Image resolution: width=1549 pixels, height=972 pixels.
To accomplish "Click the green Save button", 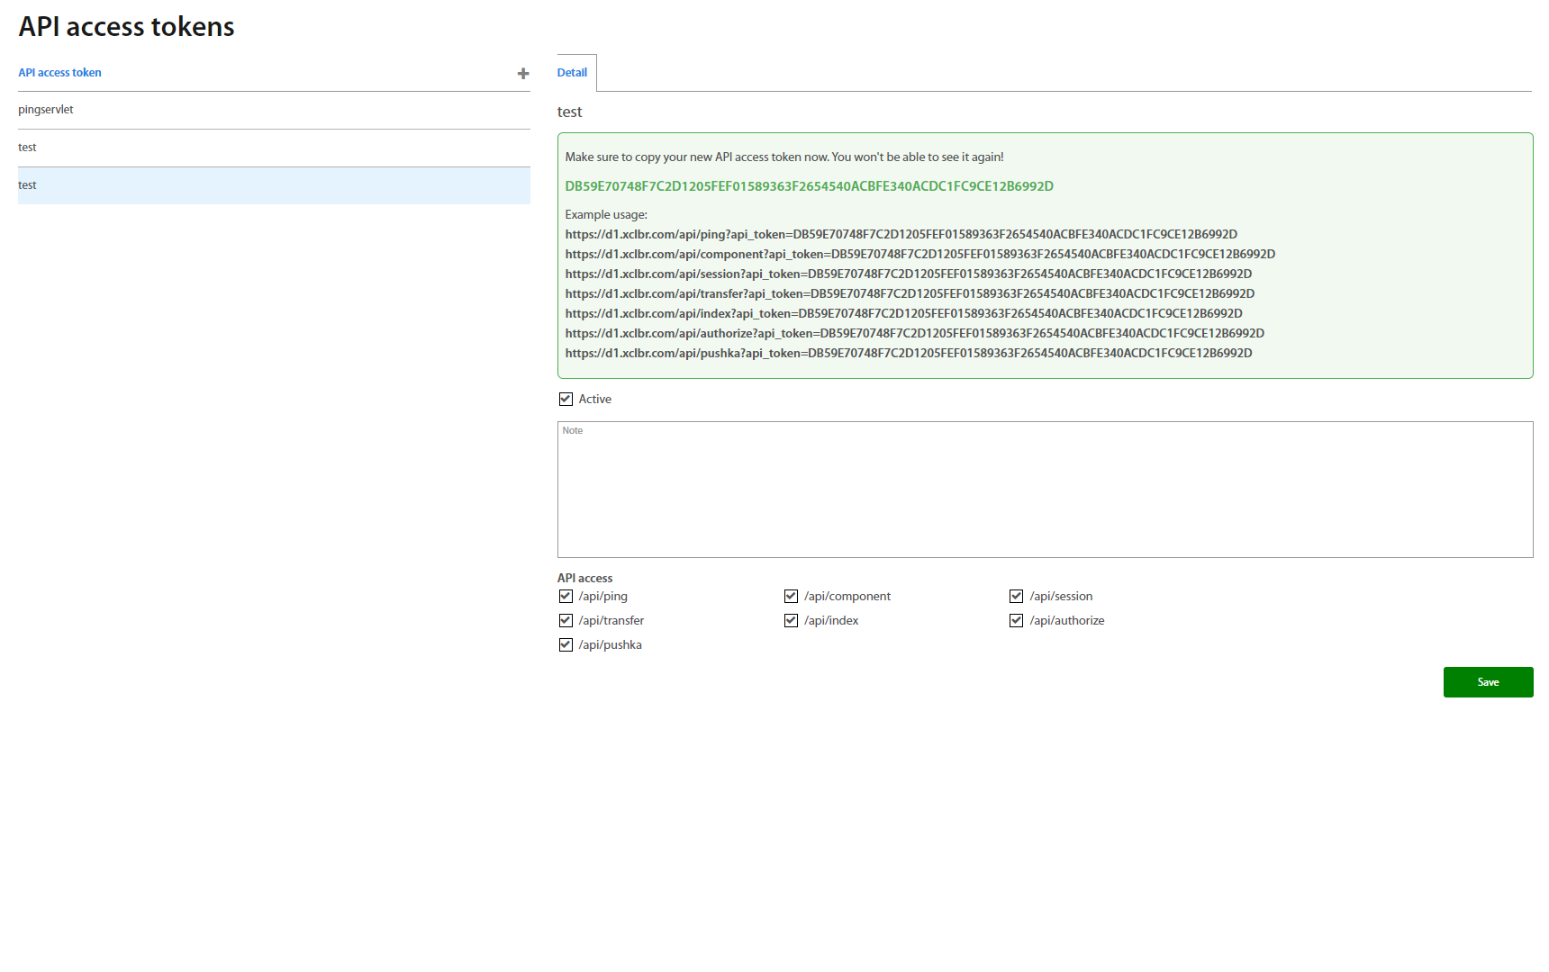I will 1488,682.
